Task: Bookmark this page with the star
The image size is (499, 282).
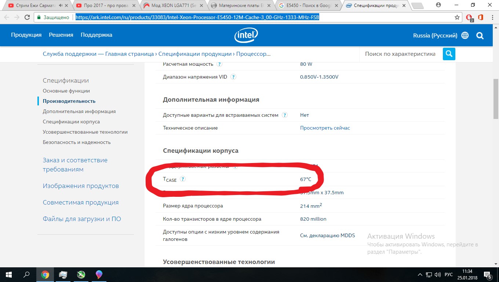Action: (x=457, y=17)
